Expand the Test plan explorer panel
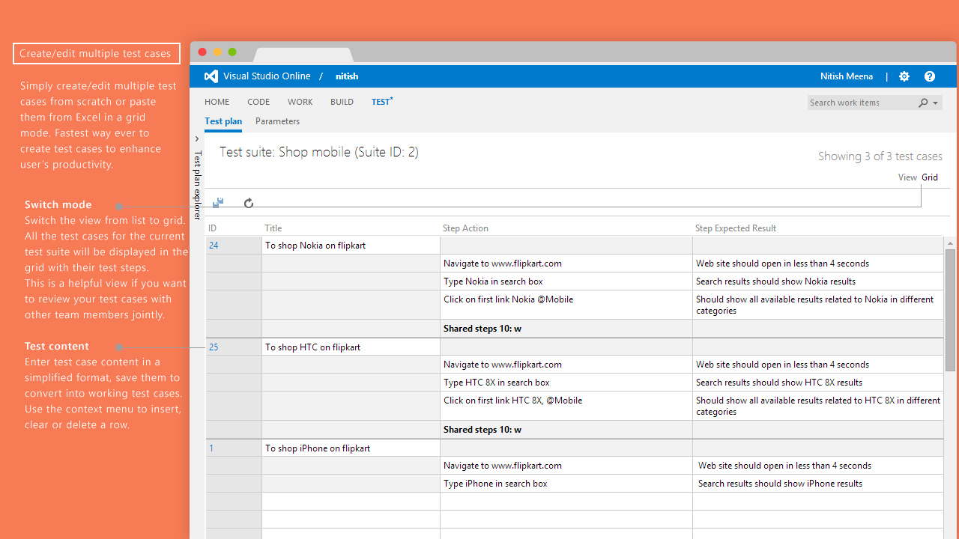 [197, 139]
